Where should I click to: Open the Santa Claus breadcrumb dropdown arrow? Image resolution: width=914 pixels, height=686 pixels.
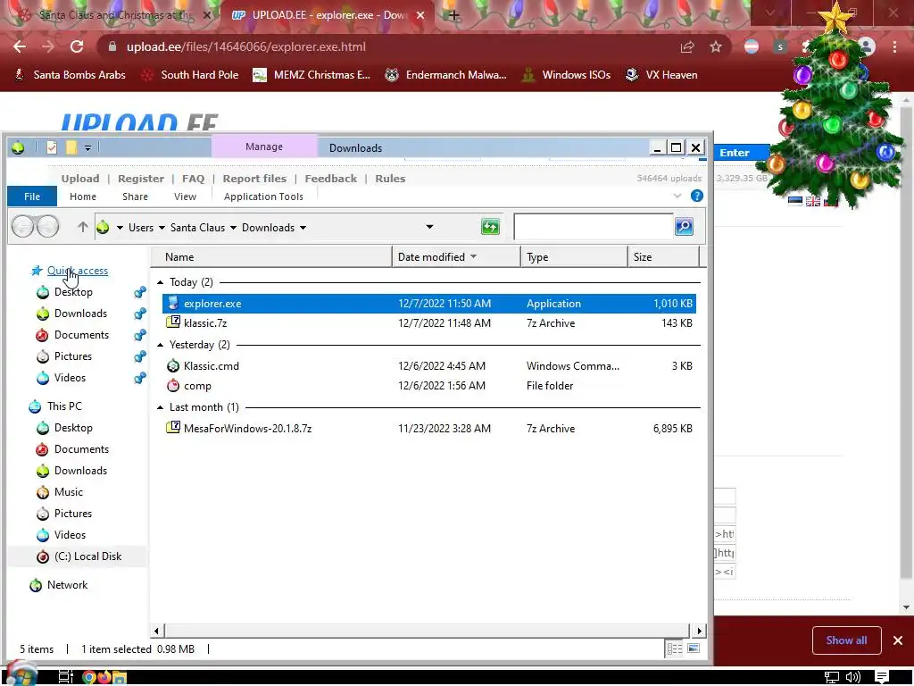[233, 228]
